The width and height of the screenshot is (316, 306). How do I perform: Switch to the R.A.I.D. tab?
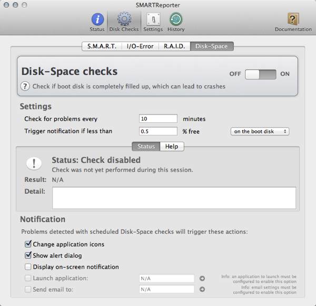coord(174,46)
